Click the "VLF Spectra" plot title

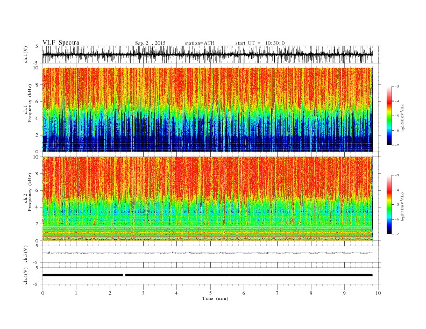coord(61,42)
